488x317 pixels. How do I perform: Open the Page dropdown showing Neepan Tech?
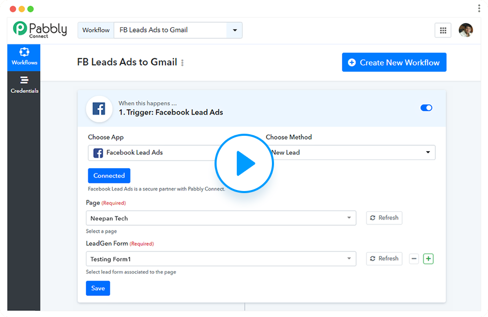[221, 218]
